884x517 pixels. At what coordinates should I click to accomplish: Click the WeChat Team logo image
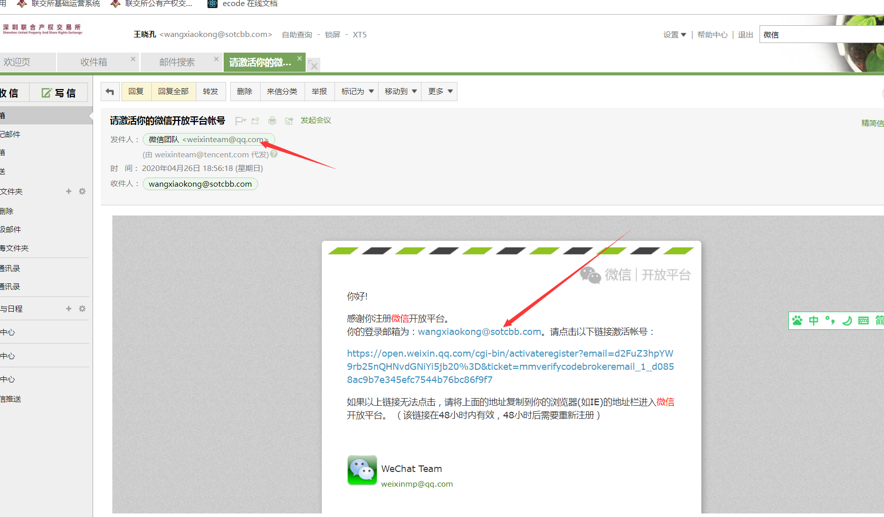coord(362,470)
